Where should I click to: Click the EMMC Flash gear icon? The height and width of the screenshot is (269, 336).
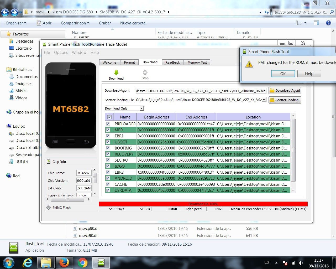point(48,208)
